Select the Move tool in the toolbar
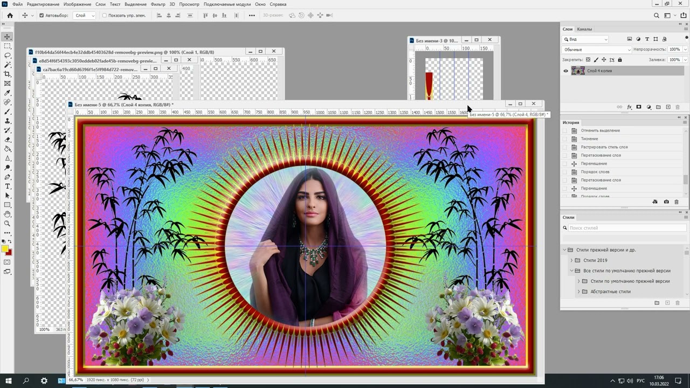 [7, 37]
